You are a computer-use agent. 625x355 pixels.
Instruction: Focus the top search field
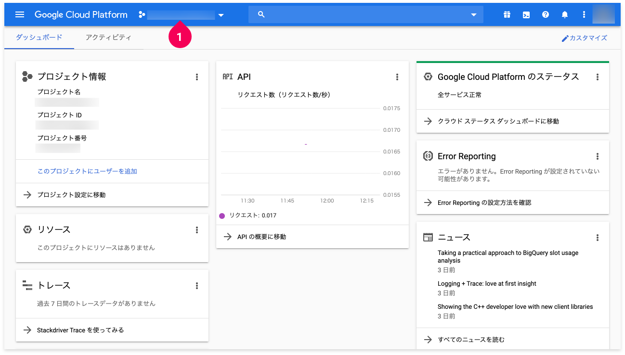[x=366, y=14]
